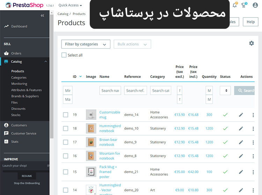The width and height of the screenshot is (262, 195).
Task: Check the box for product 17
Action: [x=66, y=142]
